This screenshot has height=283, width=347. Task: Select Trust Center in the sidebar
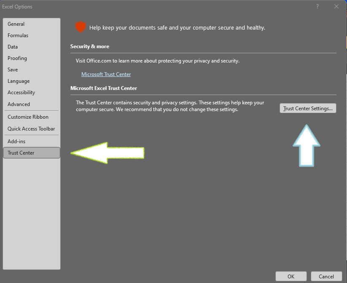[32, 152]
